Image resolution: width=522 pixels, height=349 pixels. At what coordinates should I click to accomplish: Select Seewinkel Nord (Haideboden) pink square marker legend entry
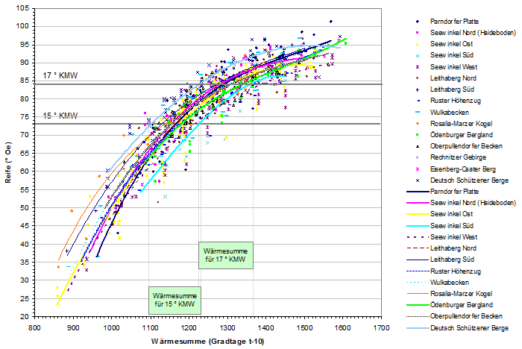point(466,33)
